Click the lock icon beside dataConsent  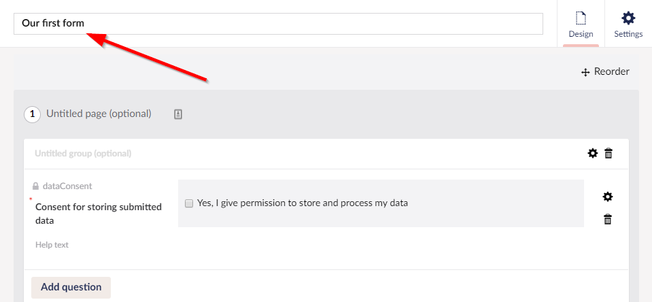[x=35, y=186]
